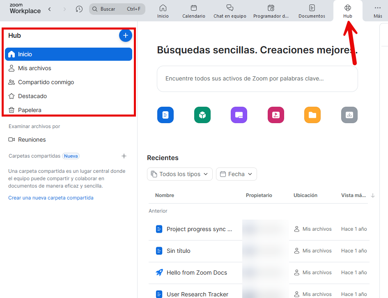Sort by the Vista más column arrow

(x=373, y=195)
